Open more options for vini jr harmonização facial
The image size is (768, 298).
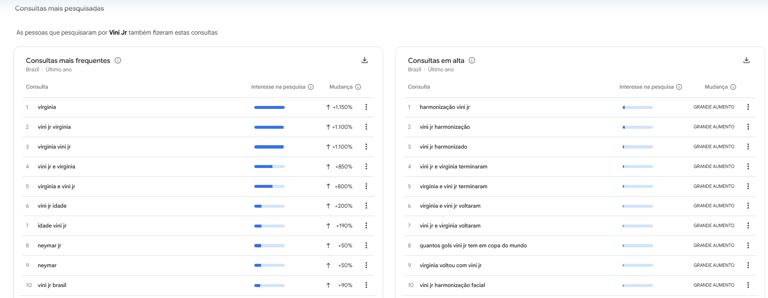748,285
